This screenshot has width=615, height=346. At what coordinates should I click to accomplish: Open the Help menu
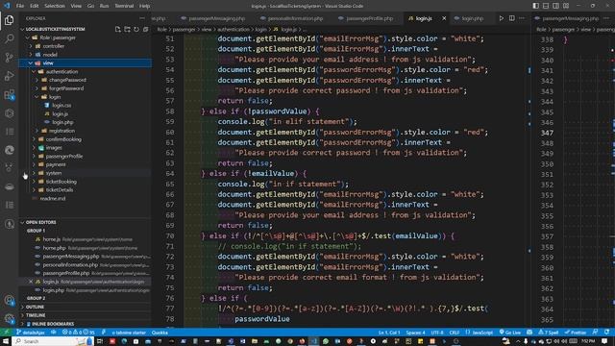(145, 6)
